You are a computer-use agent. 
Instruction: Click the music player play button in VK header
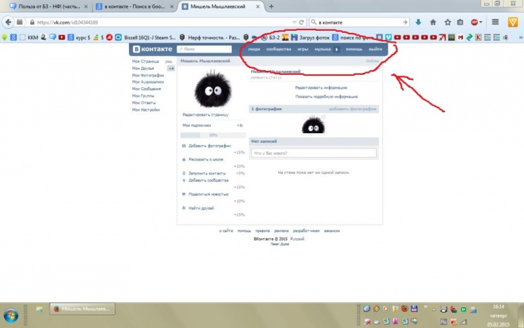337,49
